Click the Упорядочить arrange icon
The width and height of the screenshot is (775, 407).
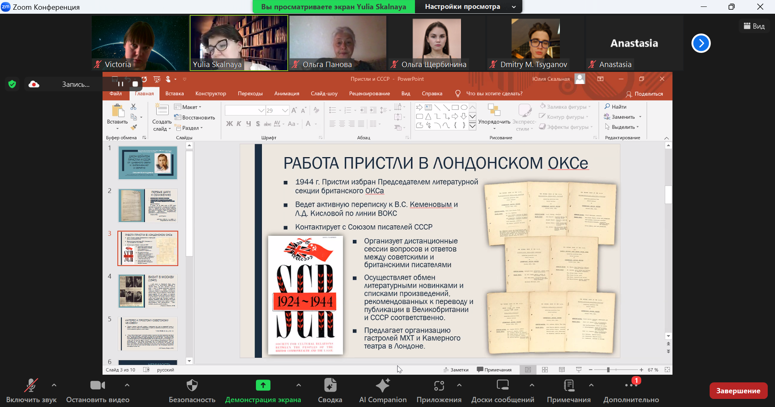[x=494, y=110]
